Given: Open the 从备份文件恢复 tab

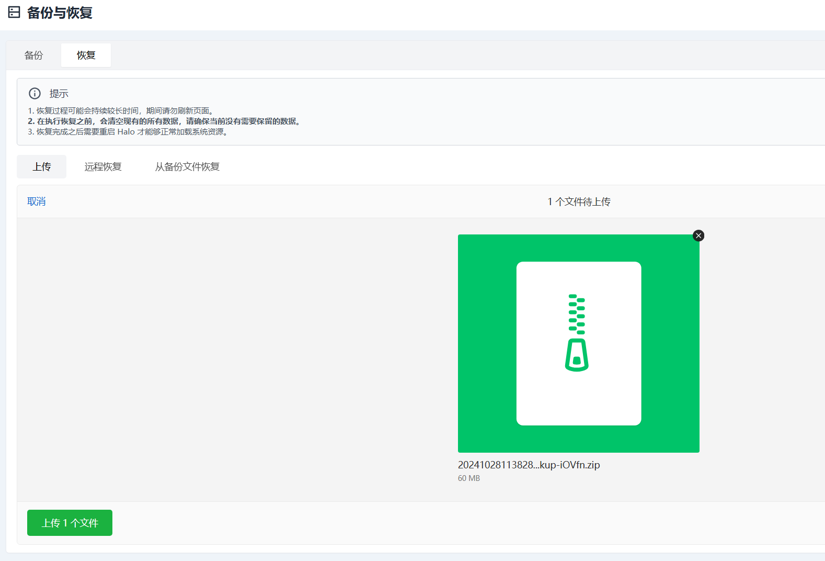Looking at the screenshot, I should [x=187, y=166].
